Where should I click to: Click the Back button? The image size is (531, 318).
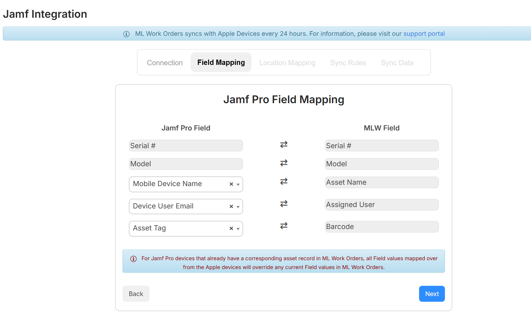coord(136,294)
